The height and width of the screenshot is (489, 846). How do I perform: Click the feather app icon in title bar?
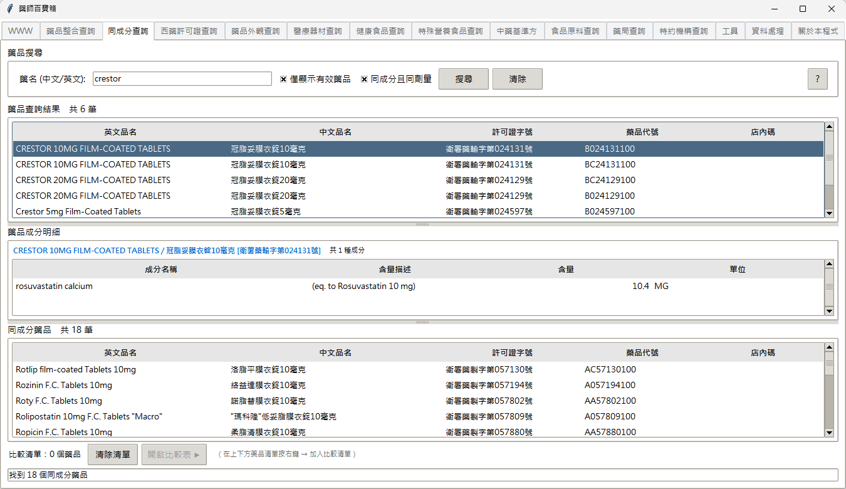(x=10, y=9)
